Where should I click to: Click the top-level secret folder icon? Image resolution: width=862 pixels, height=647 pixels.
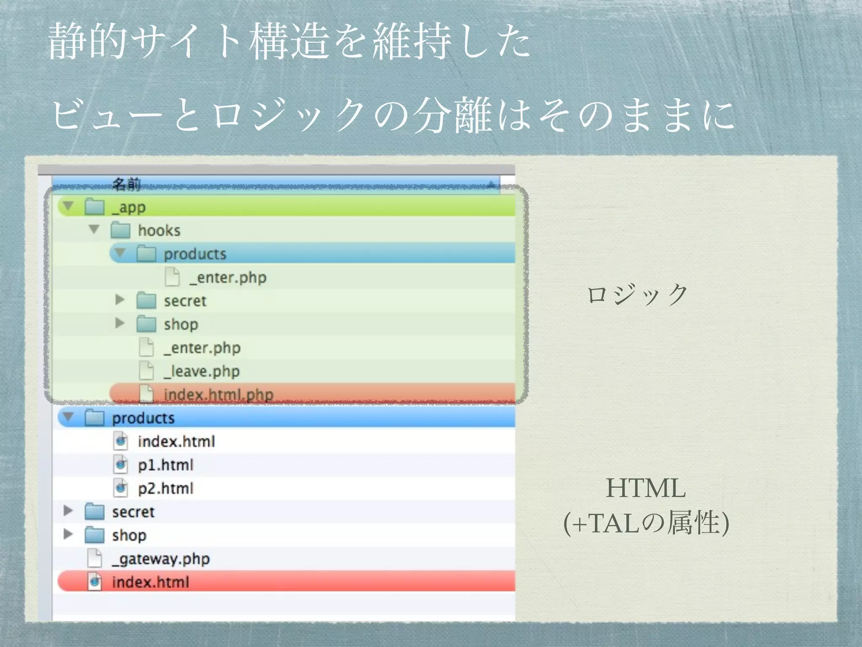coord(95,512)
